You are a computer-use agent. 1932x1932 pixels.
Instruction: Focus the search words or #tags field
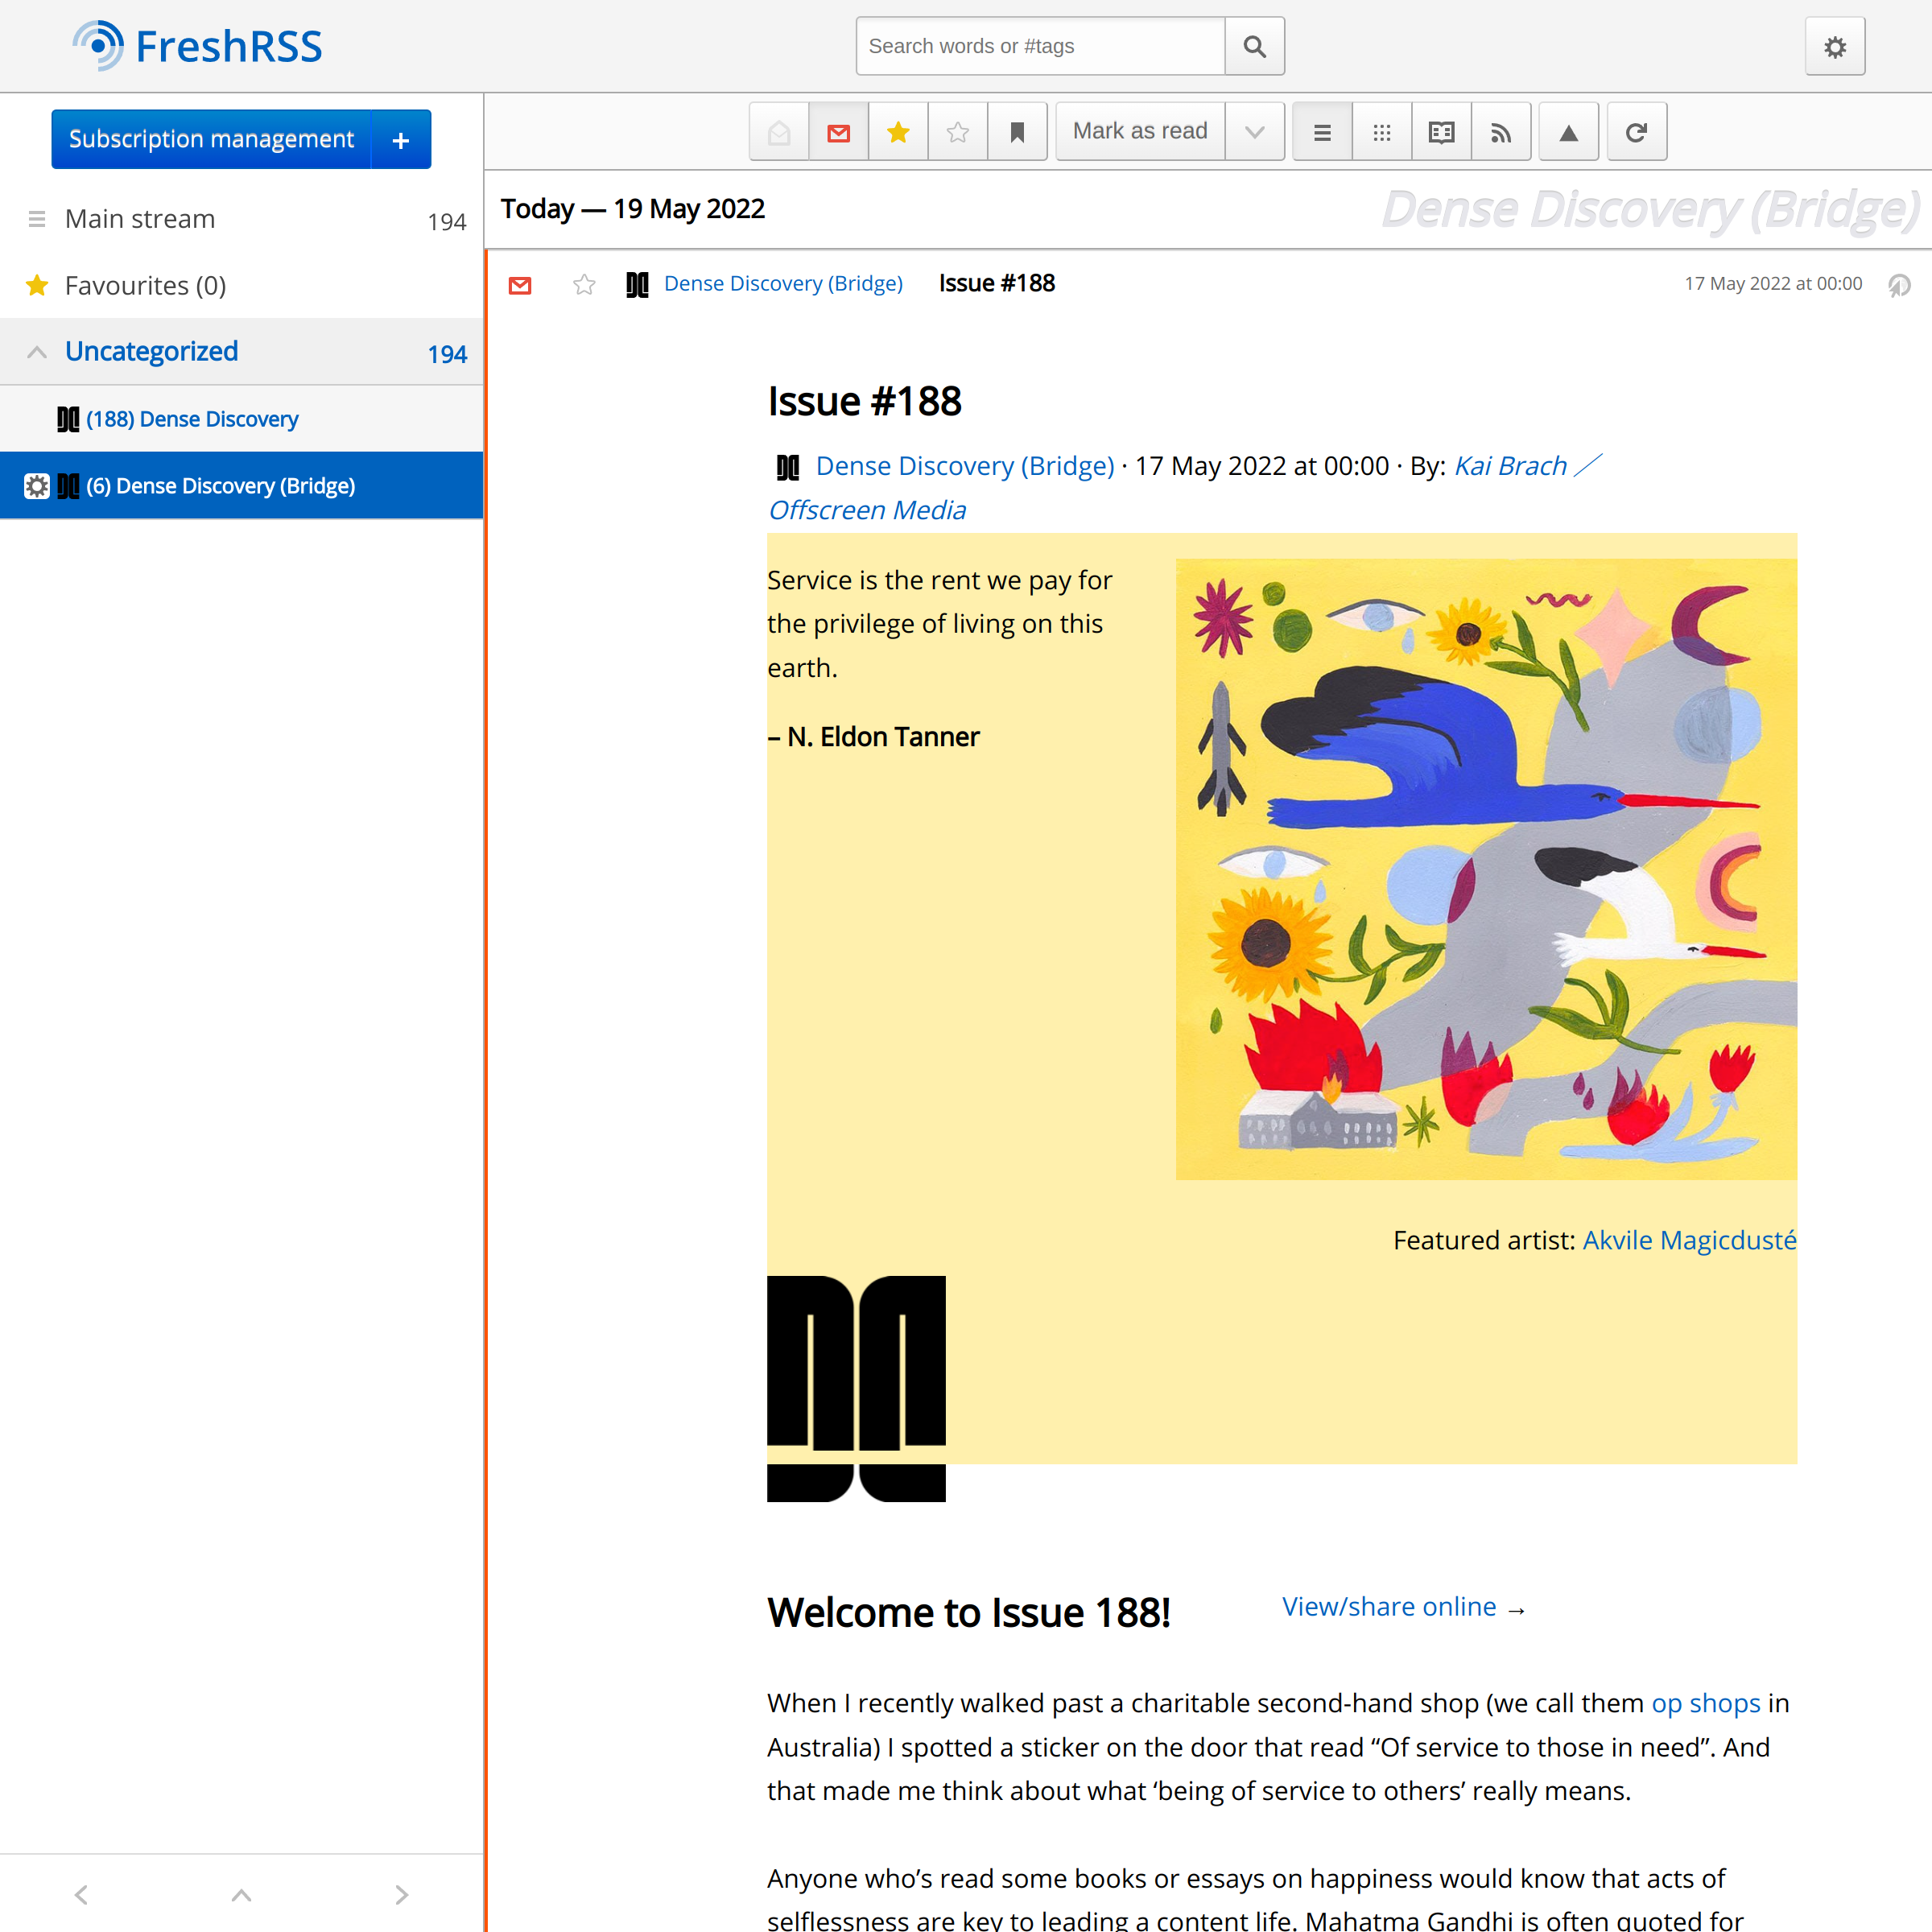[x=1040, y=46]
